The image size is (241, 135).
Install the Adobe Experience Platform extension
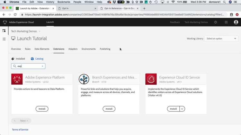pos(42,109)
